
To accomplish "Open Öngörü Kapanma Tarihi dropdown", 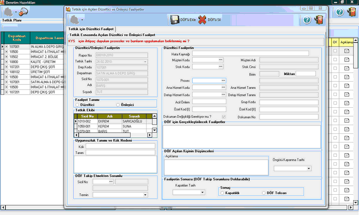I will click(x=309, y=169).
